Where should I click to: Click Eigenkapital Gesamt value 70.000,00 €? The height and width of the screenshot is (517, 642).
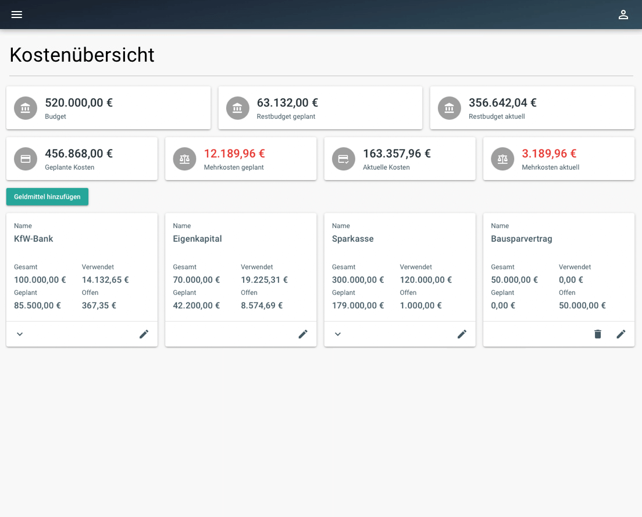point(196,280)
